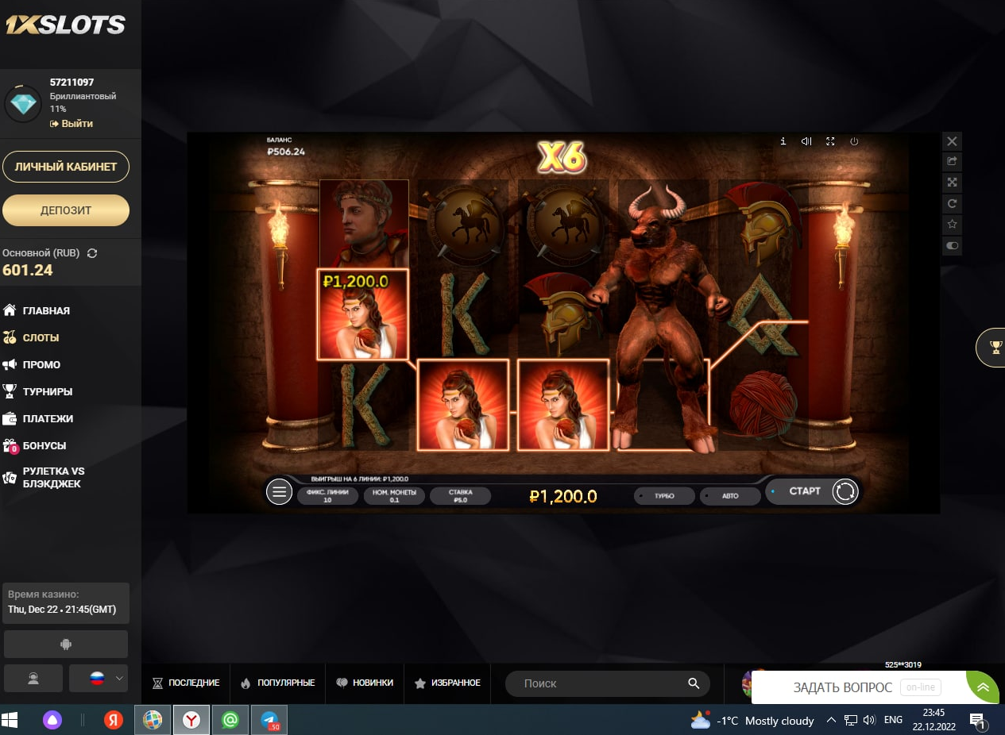The image size is (1005, 735).
Task: Toggle ТУРБО mode
Action: pos(664,496)
